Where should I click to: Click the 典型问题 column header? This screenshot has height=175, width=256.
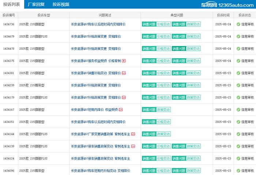click(x=177, y=15)
